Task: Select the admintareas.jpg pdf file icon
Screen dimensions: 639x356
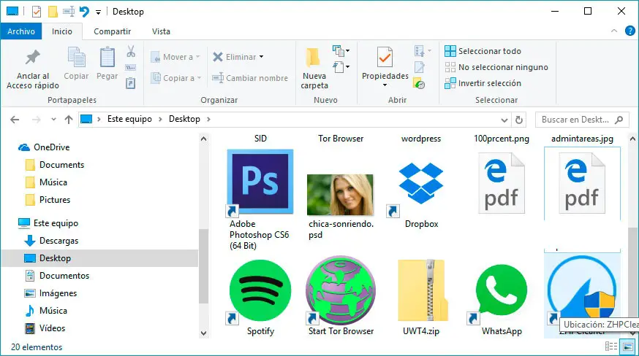Action: tap(581, 183)
